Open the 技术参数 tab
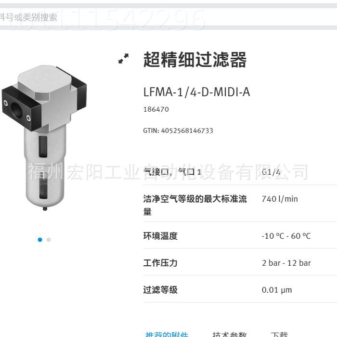 (x=229, y=334)
